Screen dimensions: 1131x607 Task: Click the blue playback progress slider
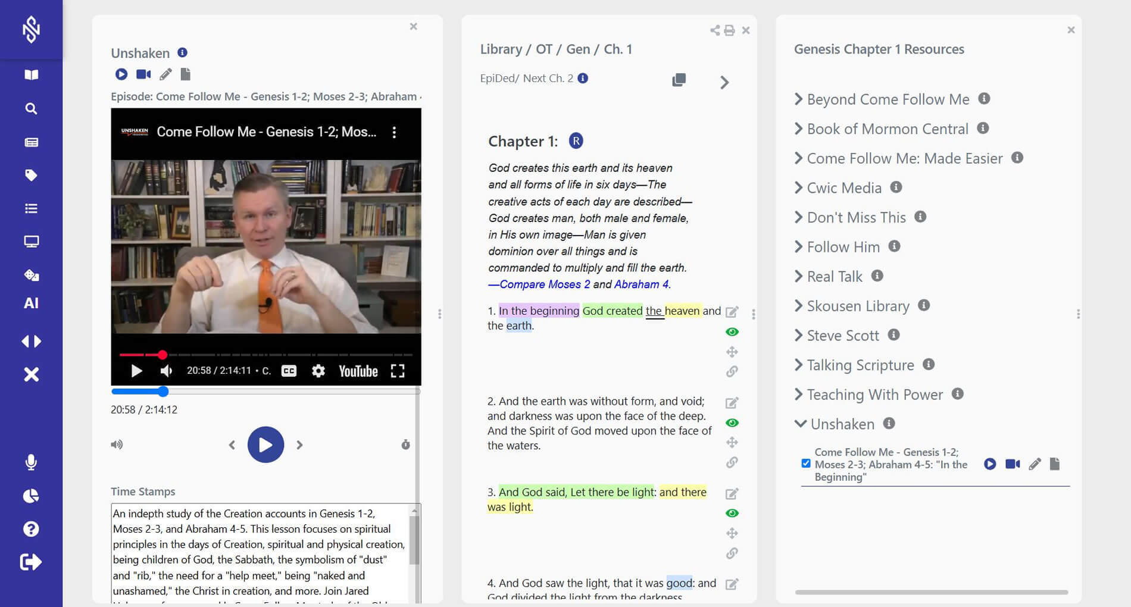coord(163,392)
